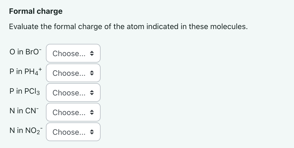Click the arrows icon in the CN⁻ selector
Viewport: 294px width, 148px height.
[x=92, y=112]
